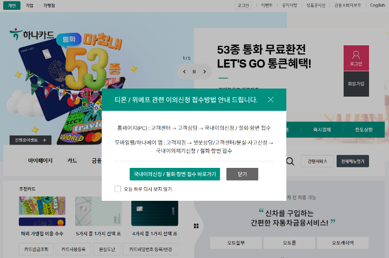Open 상품공시실 link
The height and width of the screenshot is (258, 389).
coord(316,5)
